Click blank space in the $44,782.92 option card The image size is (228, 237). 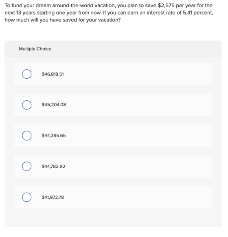136,166
